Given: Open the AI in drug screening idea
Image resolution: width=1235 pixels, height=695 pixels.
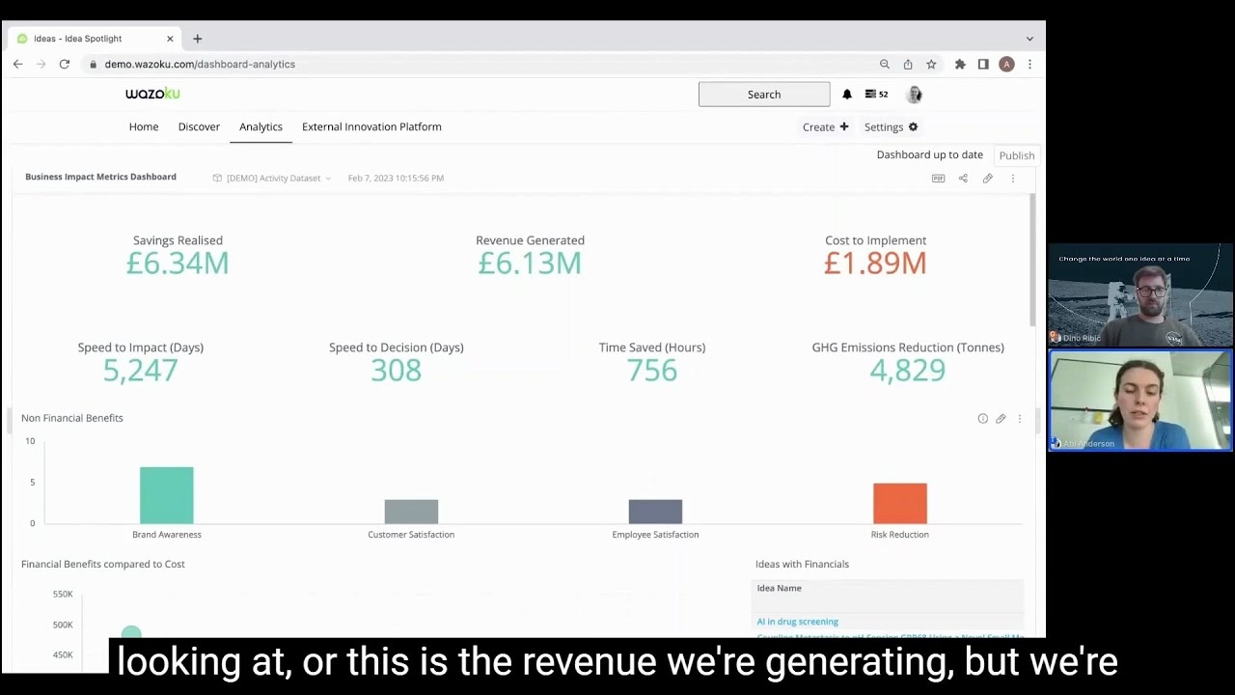Looking at the screenshot, I should (797, 622).
